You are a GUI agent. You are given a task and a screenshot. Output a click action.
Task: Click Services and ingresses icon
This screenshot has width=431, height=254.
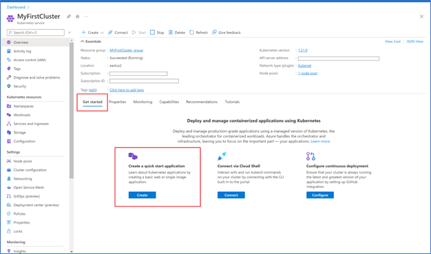click(9, 124)
